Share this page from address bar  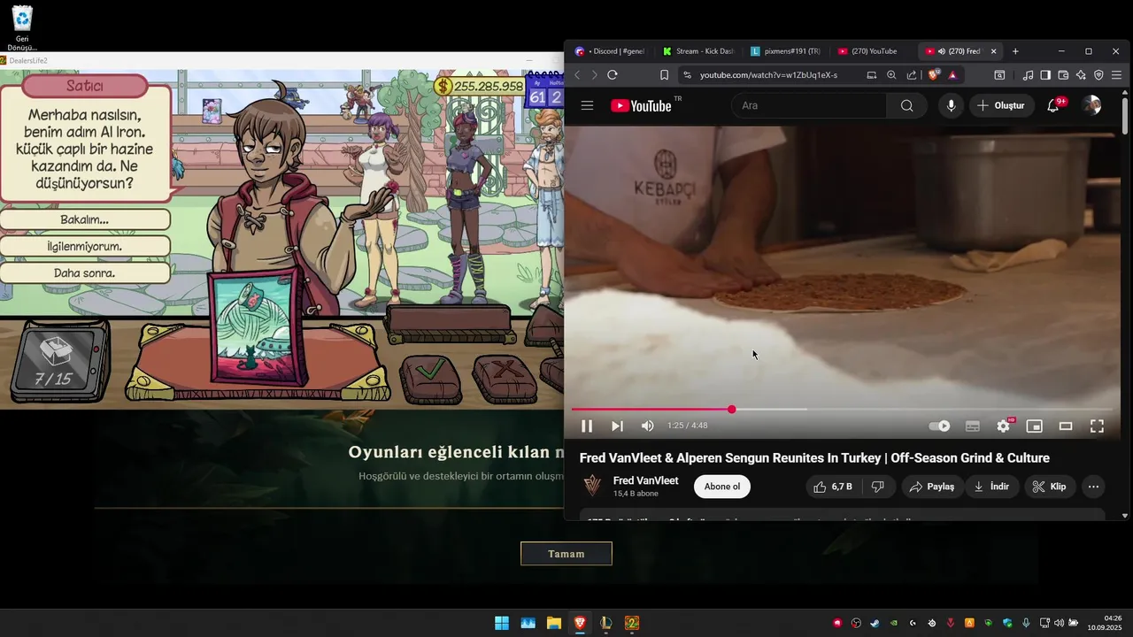pyautogui.click(x=912, y=75)
